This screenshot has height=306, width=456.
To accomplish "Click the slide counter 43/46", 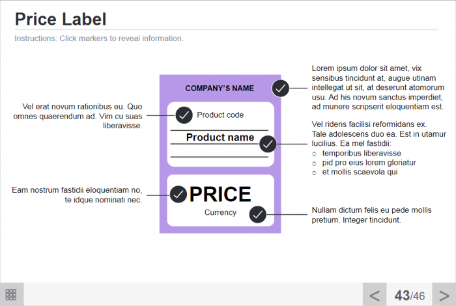I will (x=409, y=295).
